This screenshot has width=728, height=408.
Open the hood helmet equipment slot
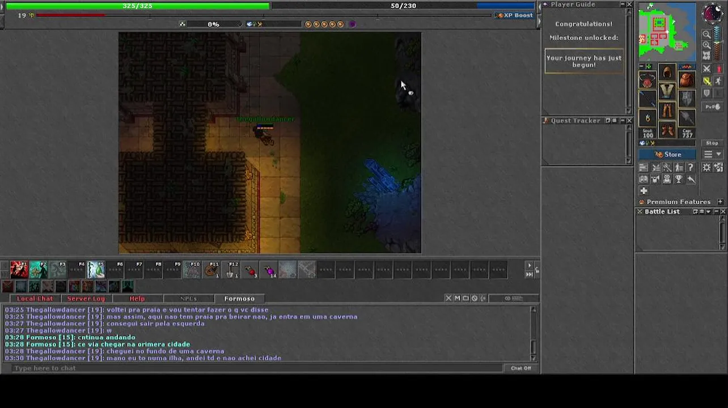pyautogui.click(x=667, y=73)
